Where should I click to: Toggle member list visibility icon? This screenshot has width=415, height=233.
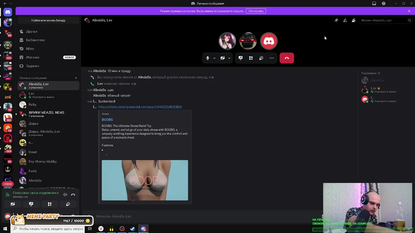(354, 20)
